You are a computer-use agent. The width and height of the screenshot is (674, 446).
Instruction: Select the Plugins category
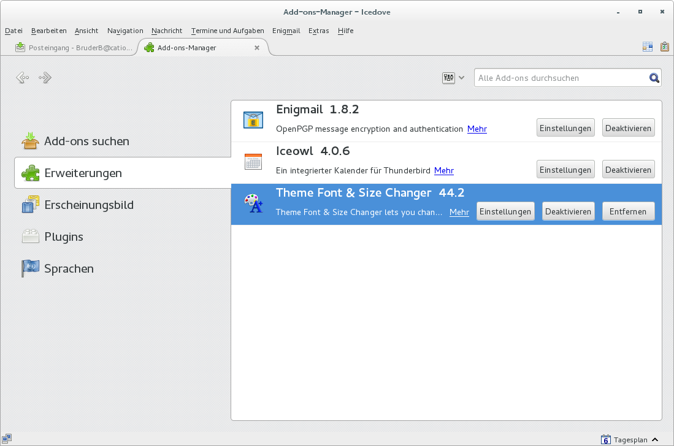[123, 236]
